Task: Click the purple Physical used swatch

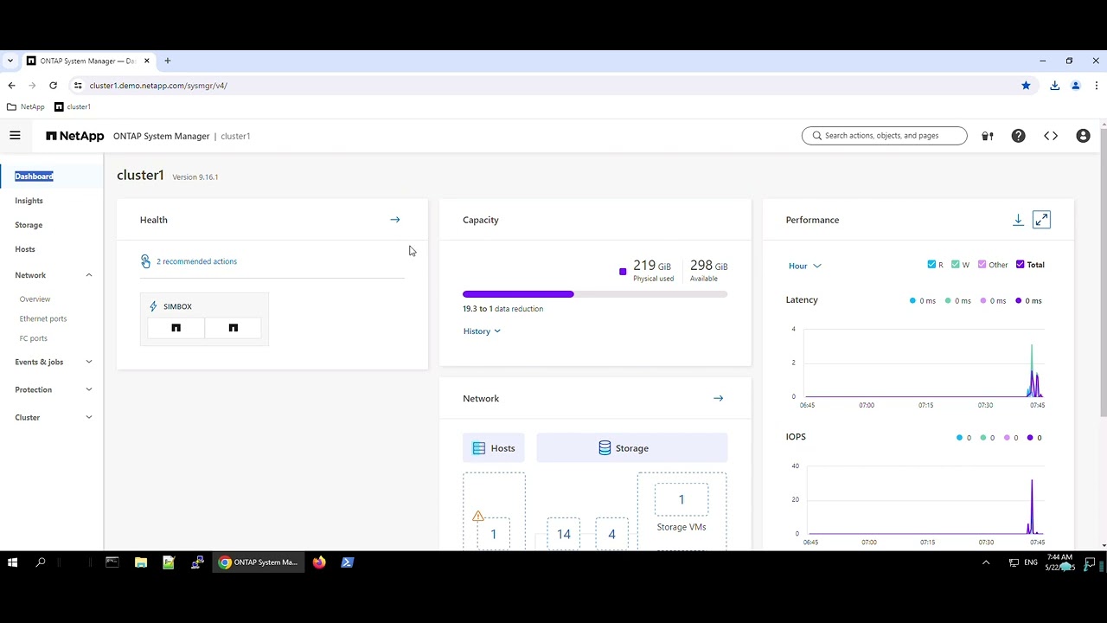Action: click(623, 272)
